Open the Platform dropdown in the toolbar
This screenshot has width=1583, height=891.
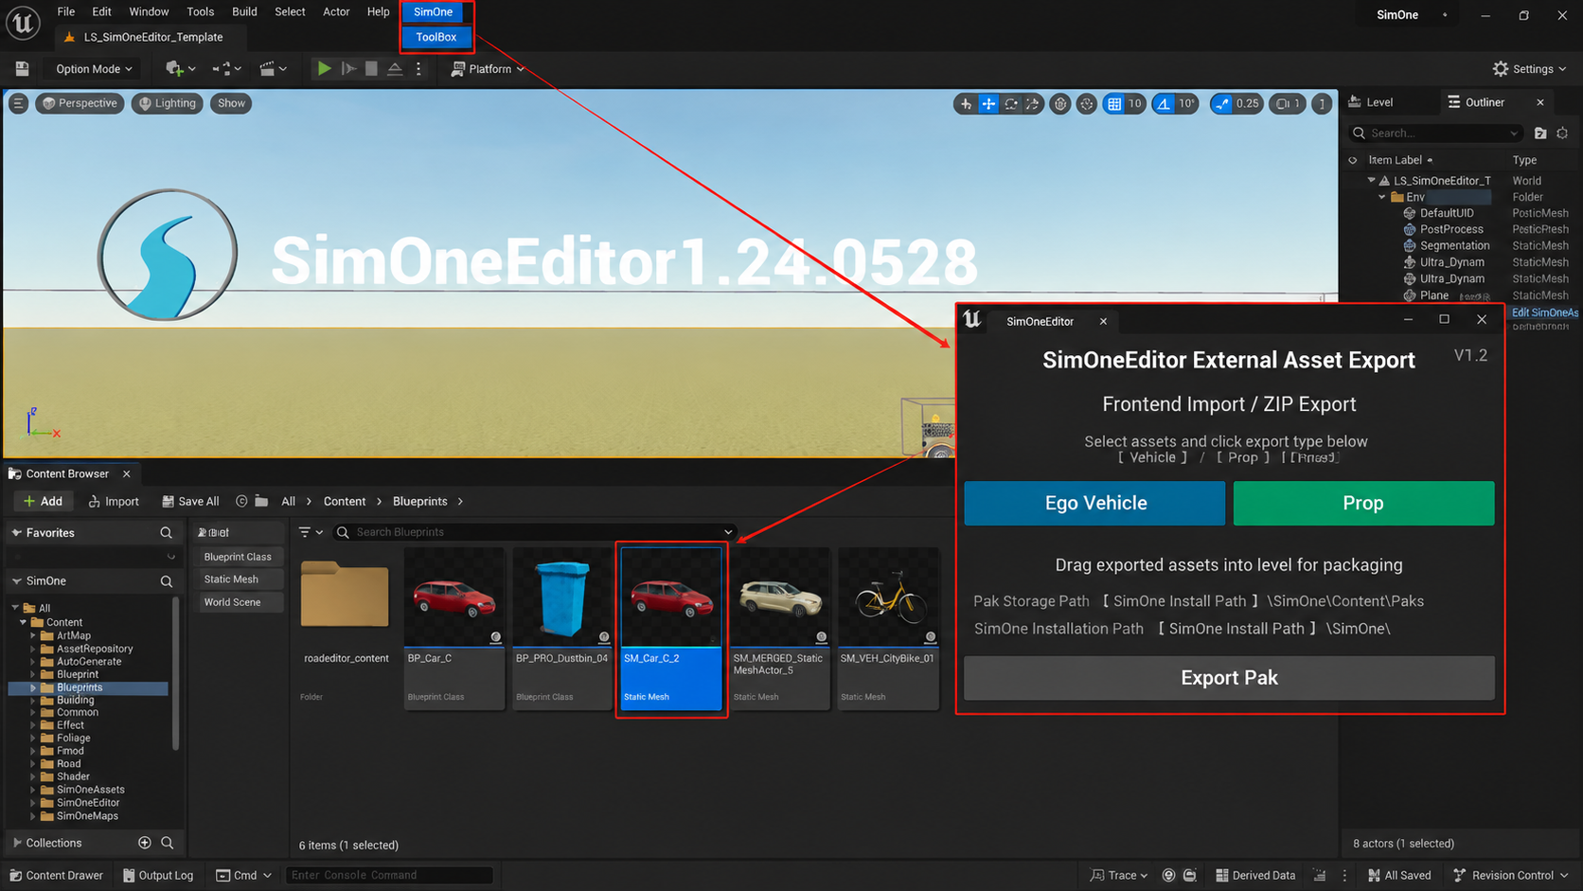click(488, 68)
